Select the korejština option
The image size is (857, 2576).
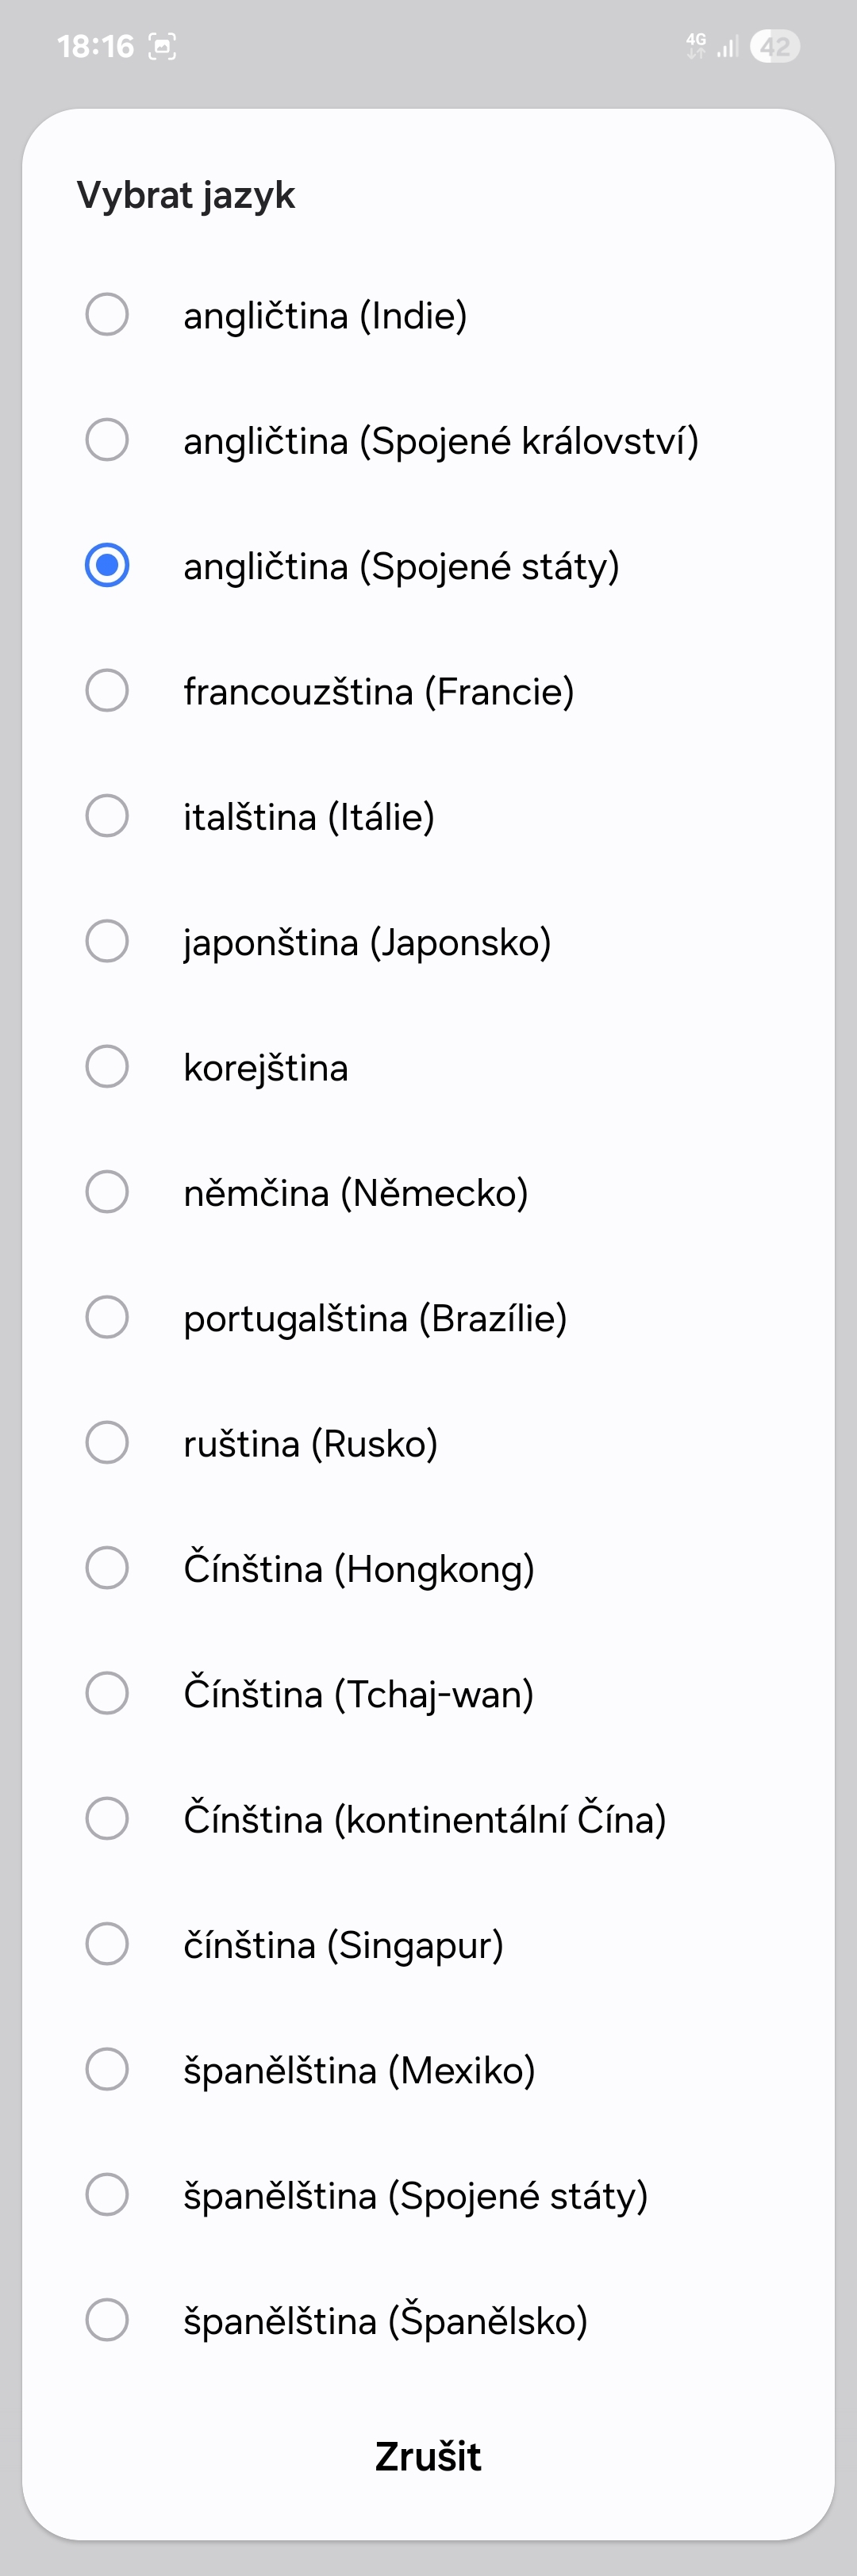click(107, 1067)
